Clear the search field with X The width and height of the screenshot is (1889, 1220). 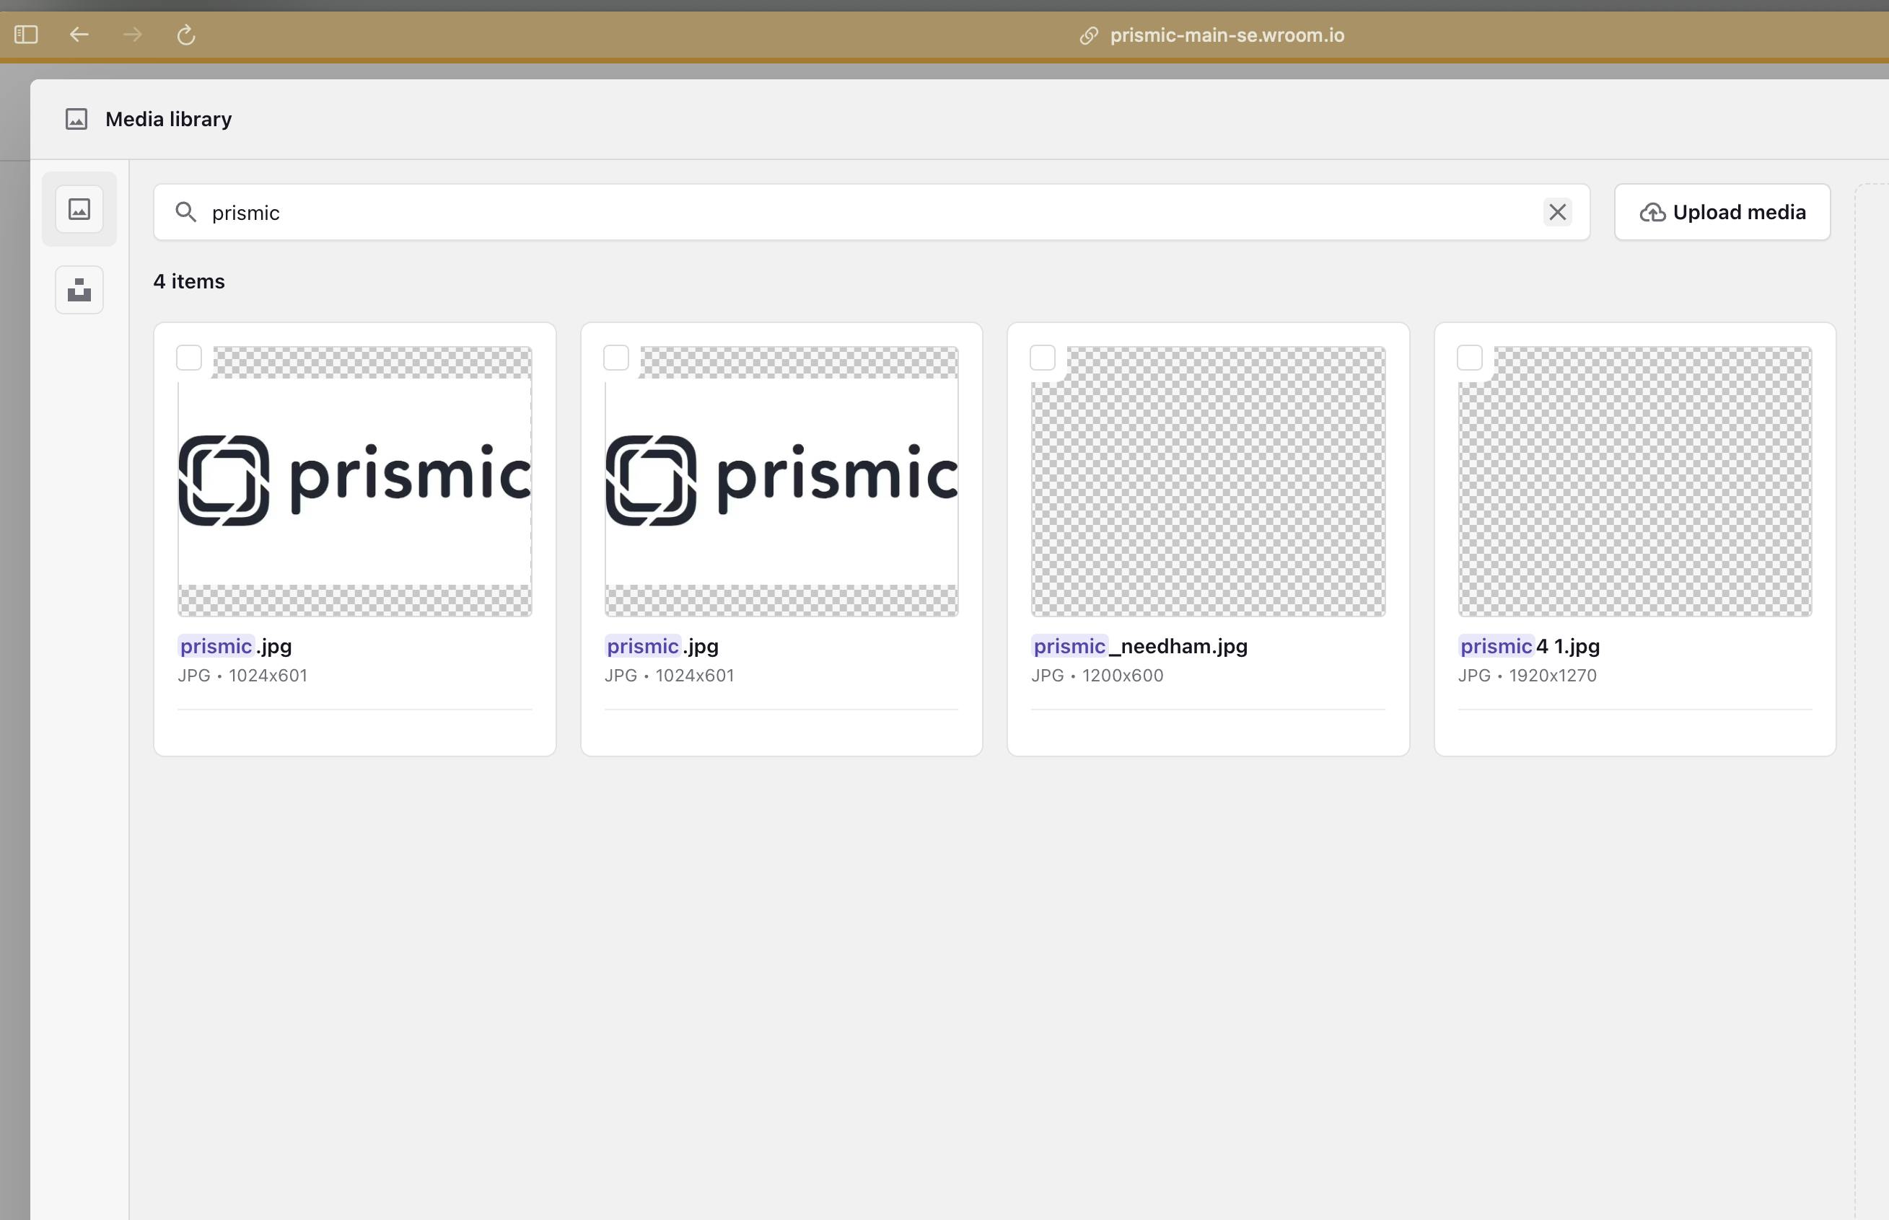1557,212
